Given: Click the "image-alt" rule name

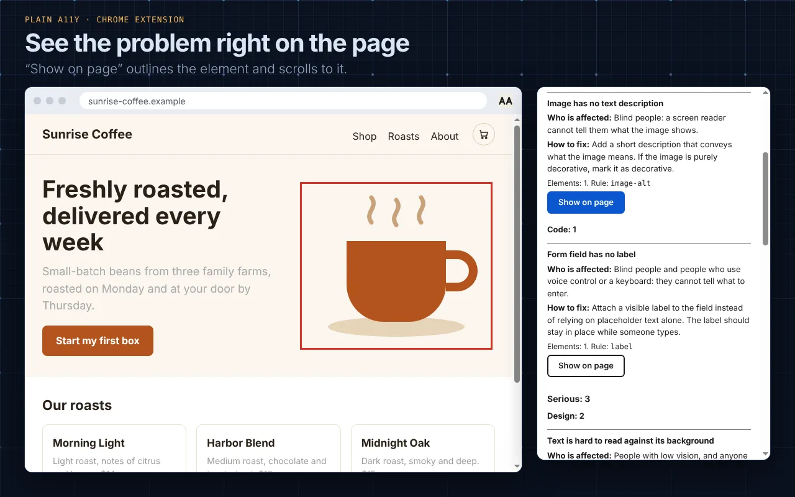Looking at the screenshot, I should [630, 183].
